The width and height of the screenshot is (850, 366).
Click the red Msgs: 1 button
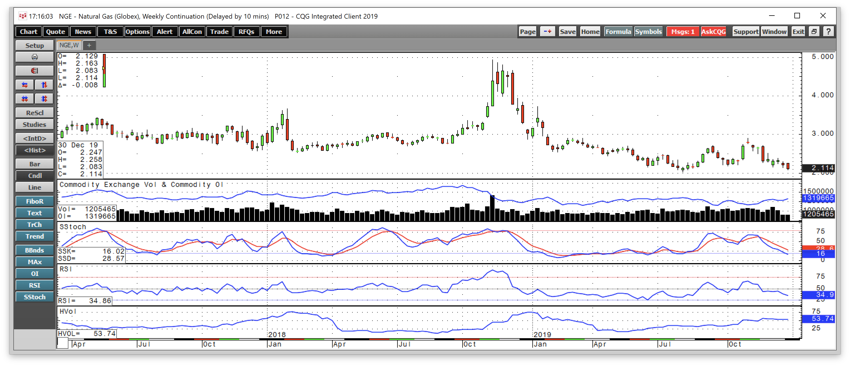683,32
